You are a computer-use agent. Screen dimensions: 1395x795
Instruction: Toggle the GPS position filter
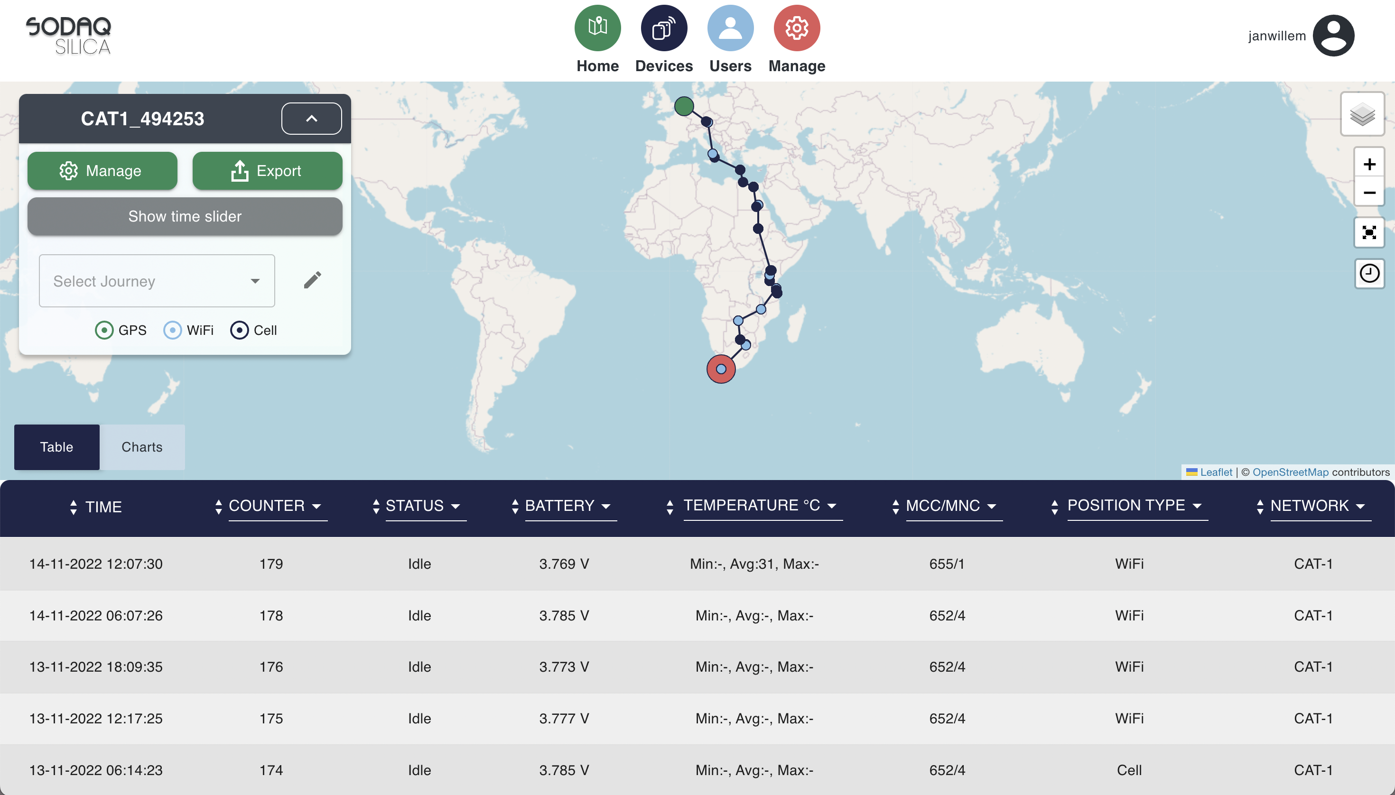[104, 330]
